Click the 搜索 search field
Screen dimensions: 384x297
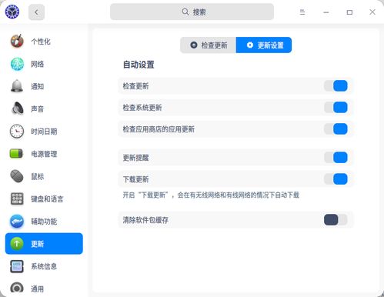coord(192,12)
